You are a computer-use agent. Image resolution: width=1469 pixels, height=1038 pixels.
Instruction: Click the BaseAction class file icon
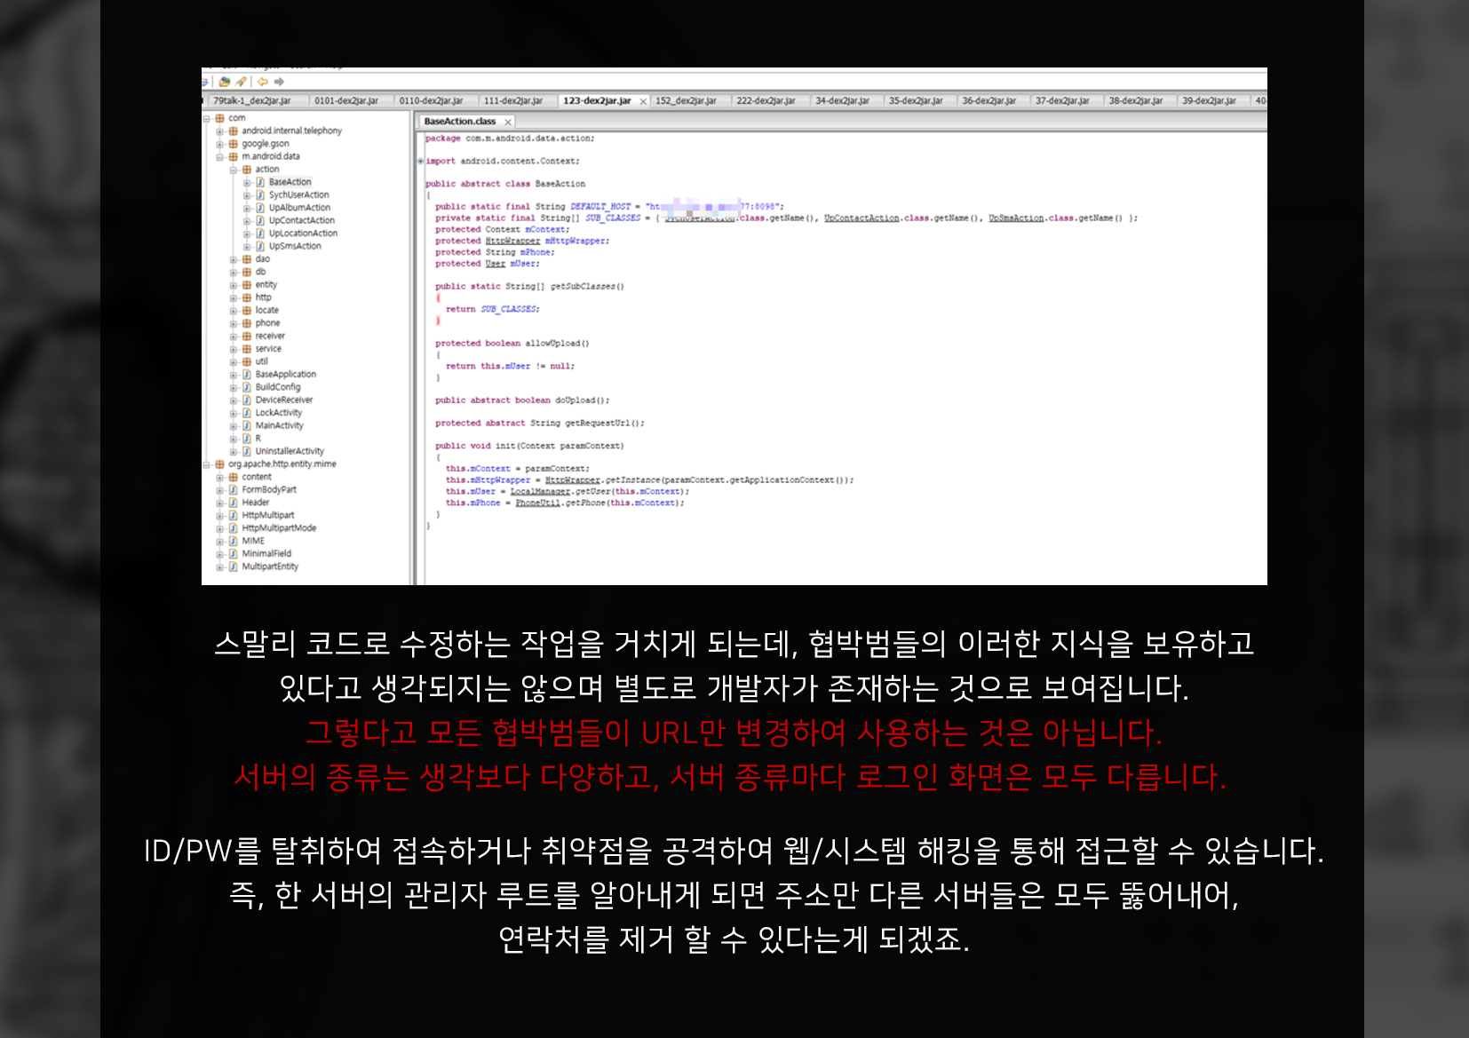click(260, 182)
